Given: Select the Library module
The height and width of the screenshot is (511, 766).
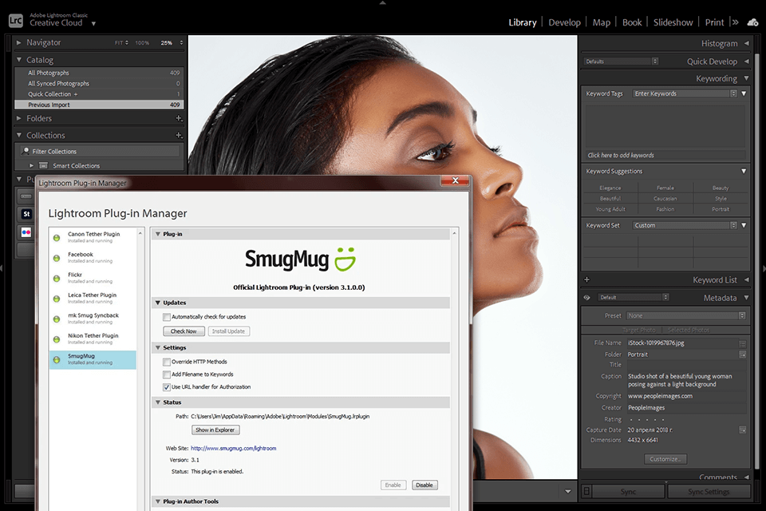Looking at the screenshot, I should coord(522,22).
